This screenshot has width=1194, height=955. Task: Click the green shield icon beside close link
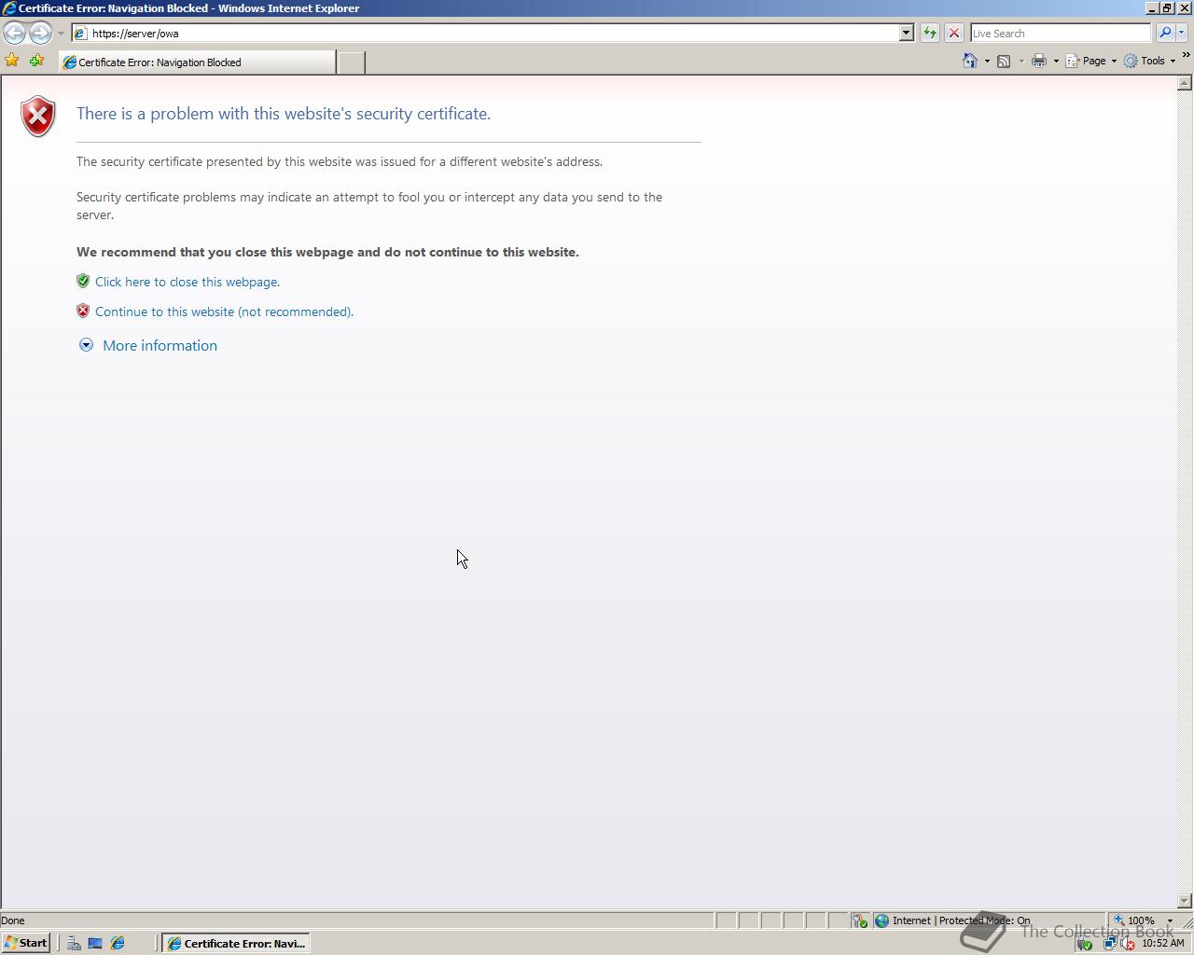click(83, 281)
